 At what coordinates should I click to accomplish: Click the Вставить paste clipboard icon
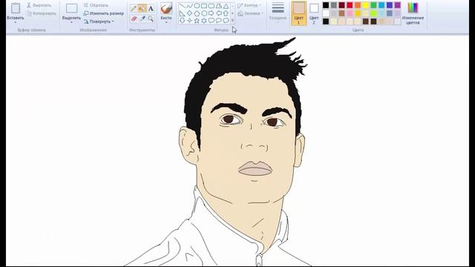point(16,8)
